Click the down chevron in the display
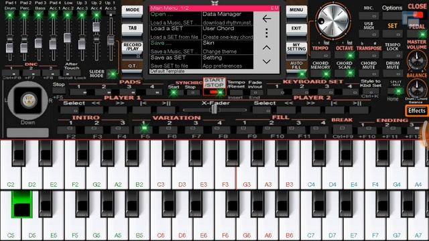The width and height of the screenshot is (429, 241). coord(267,62)
